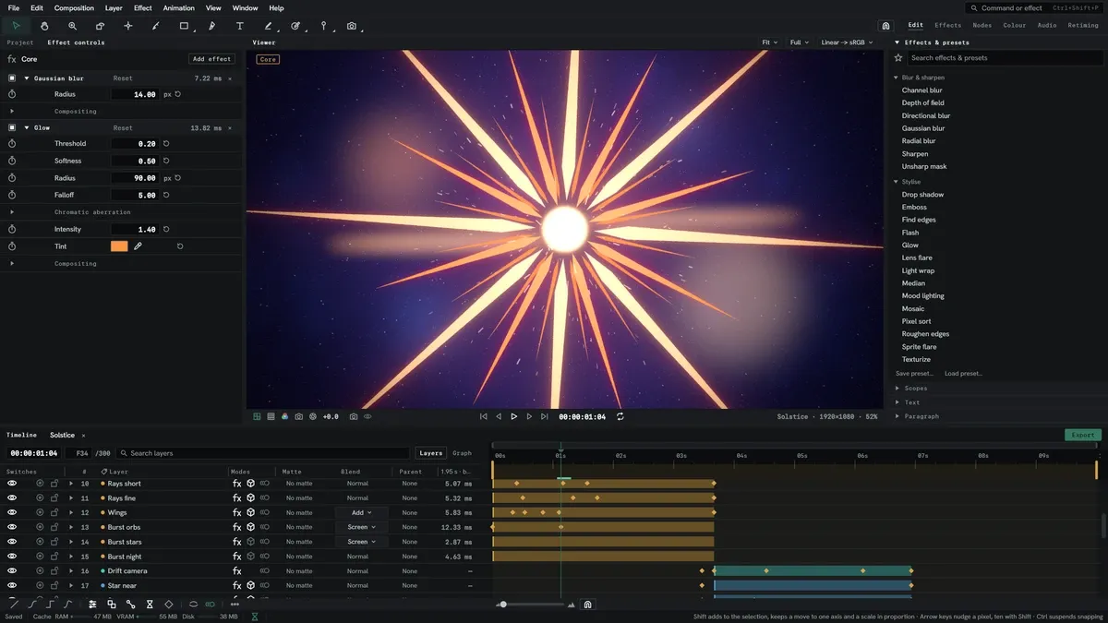1108x623 pixels.
Task: Take a viewer snapshot
Action: tap(353, 416)
